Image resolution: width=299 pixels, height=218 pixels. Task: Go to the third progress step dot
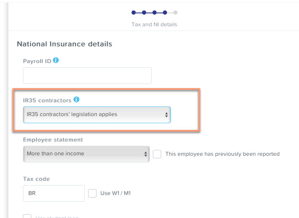(155, 13)
